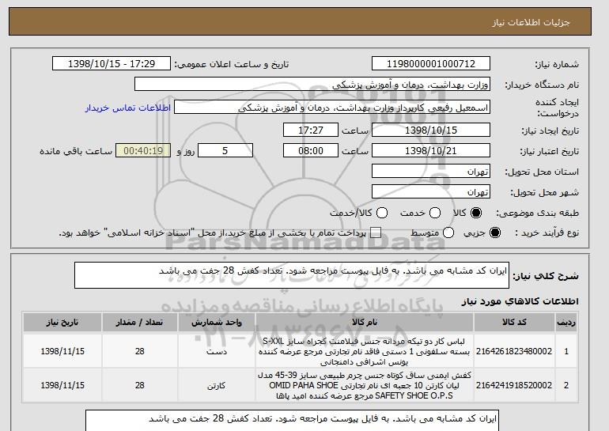Click the announcement date field 1398/10/15 - 17:29
Screen dimensions: 609x431
click(112, 64)
